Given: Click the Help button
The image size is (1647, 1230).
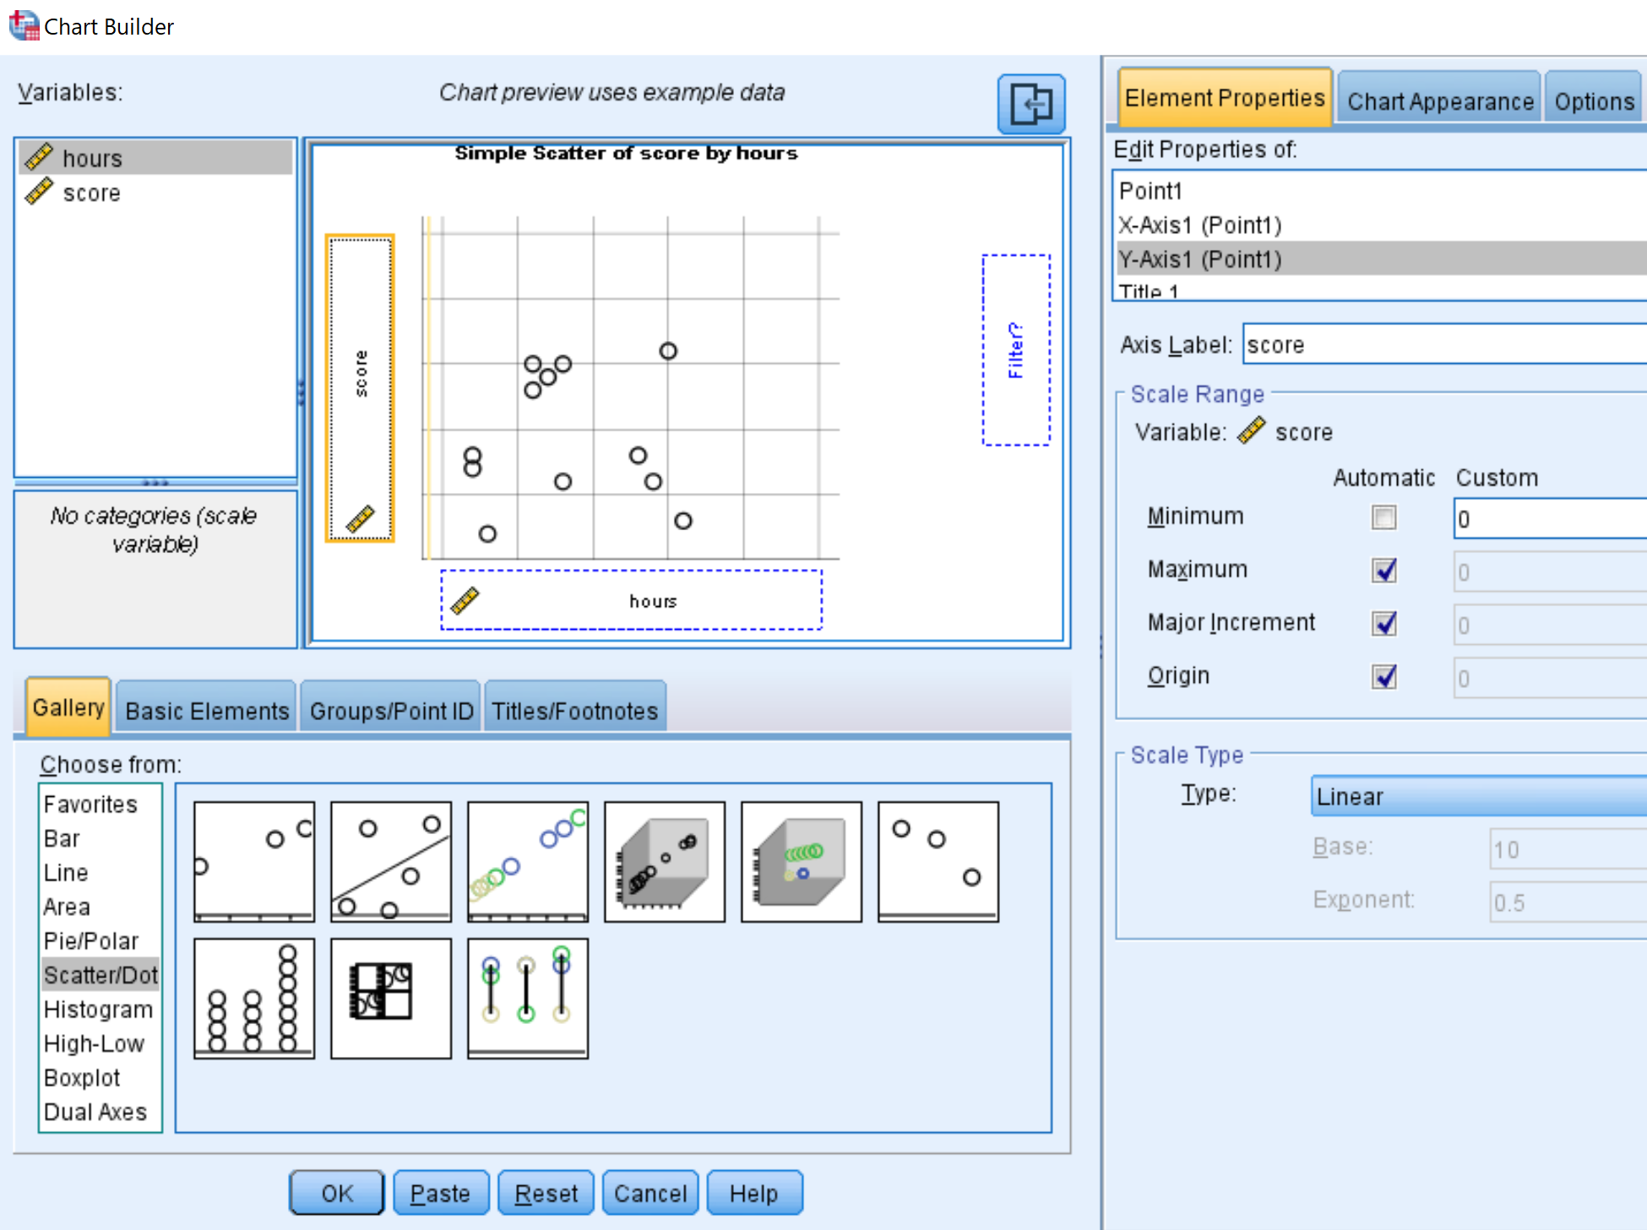Looking at the screenshot, I should point(753,1192).
